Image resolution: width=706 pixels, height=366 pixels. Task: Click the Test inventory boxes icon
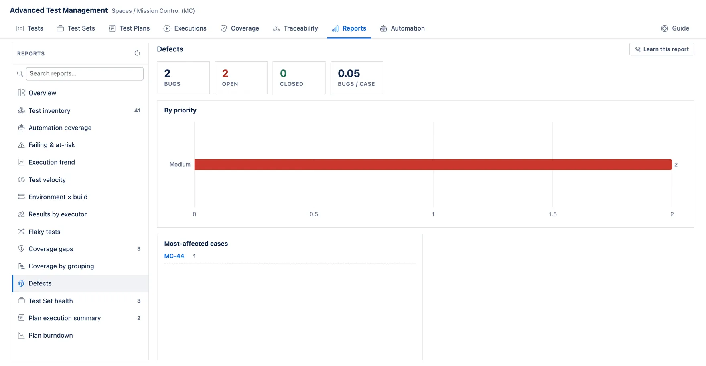[x=21, y=110]
